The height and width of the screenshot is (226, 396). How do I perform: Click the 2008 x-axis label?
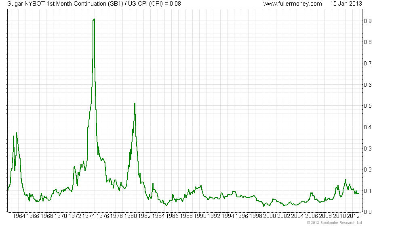pos(325,216)
